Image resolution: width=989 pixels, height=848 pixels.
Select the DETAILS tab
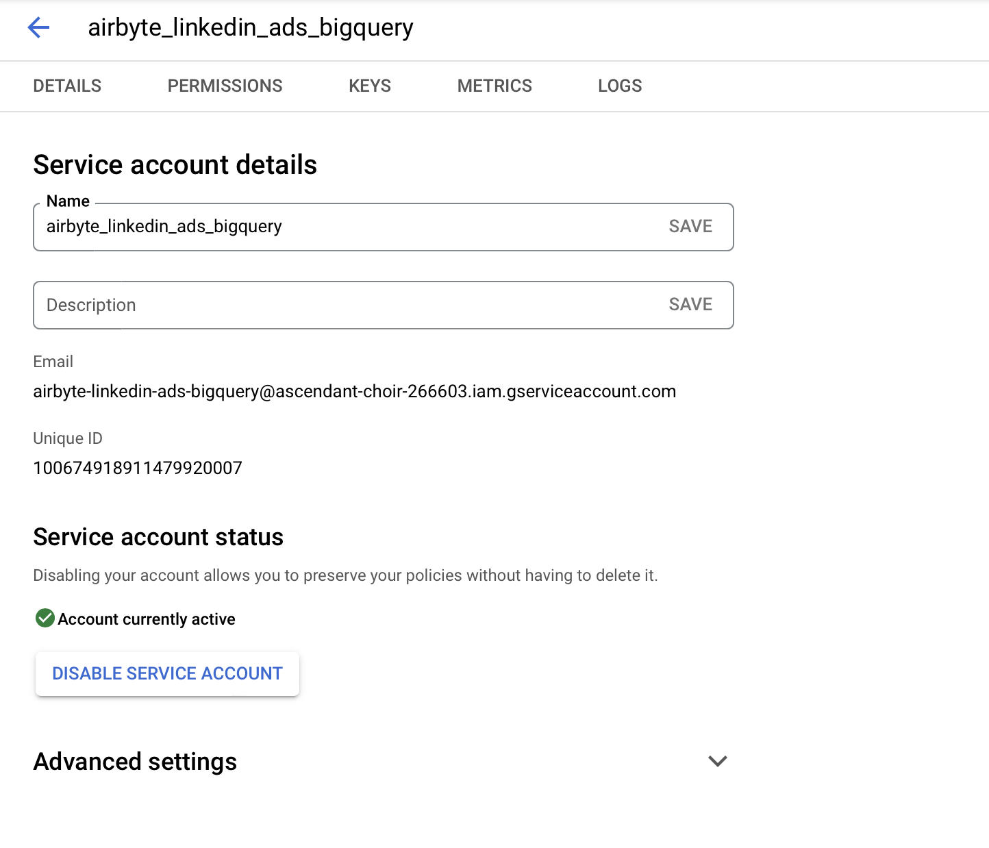coord(66,86)
